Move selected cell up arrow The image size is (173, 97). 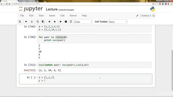(x=49, y=22)
